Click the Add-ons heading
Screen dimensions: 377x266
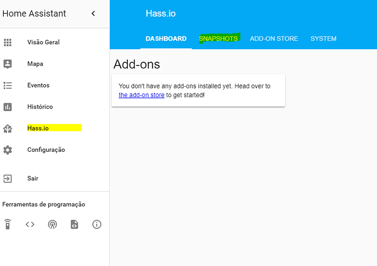point(137,64)
